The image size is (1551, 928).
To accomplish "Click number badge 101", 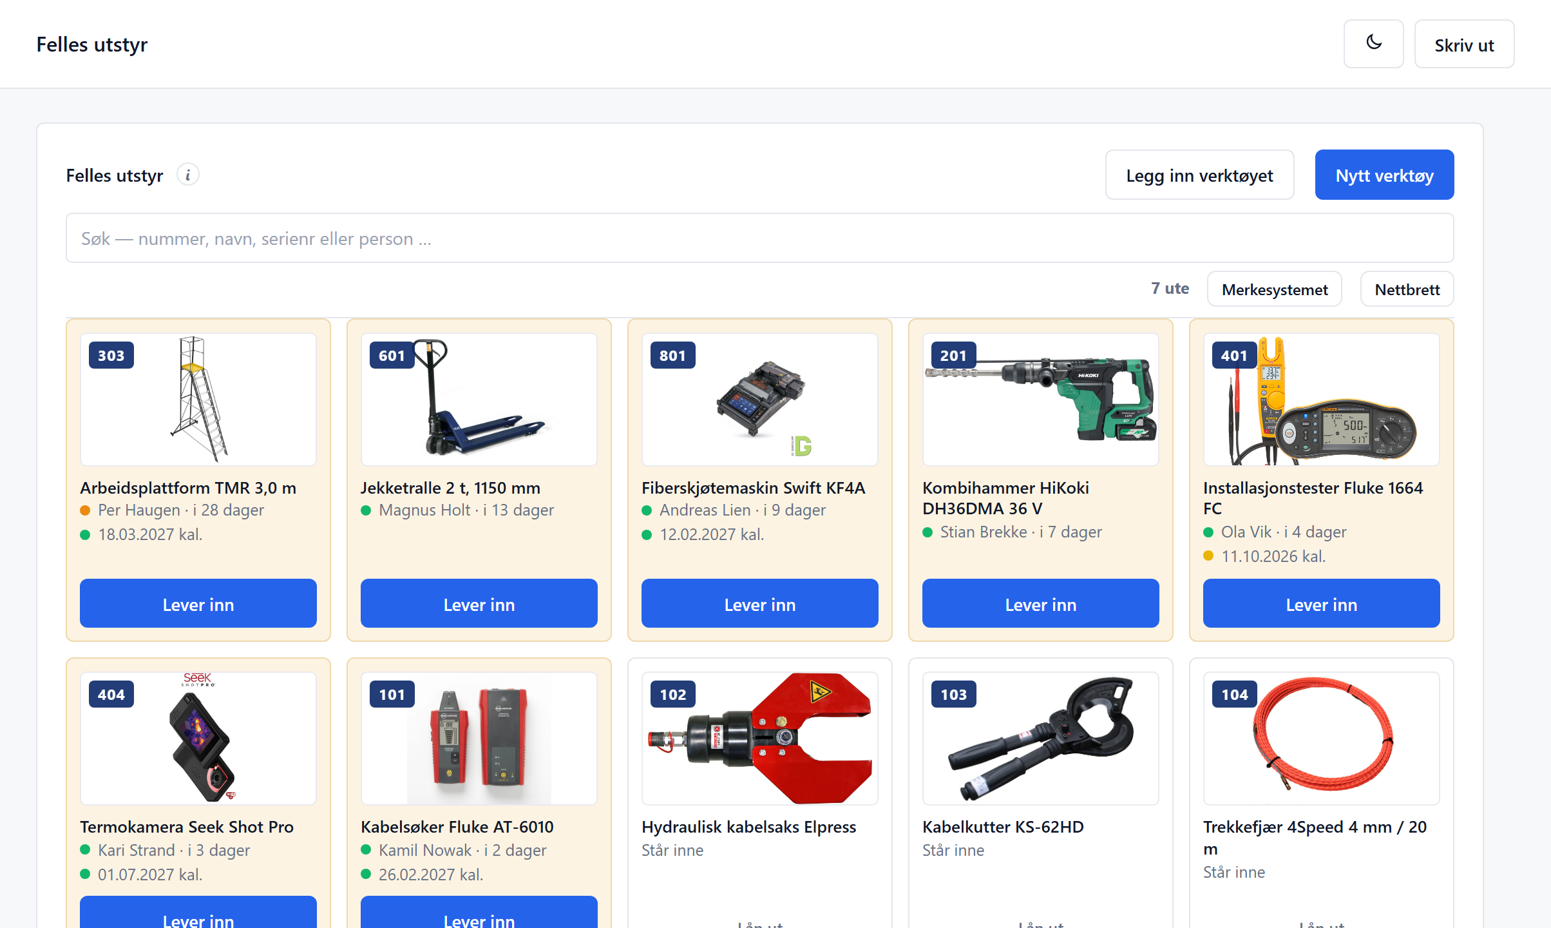I will [x=392, y=694].
